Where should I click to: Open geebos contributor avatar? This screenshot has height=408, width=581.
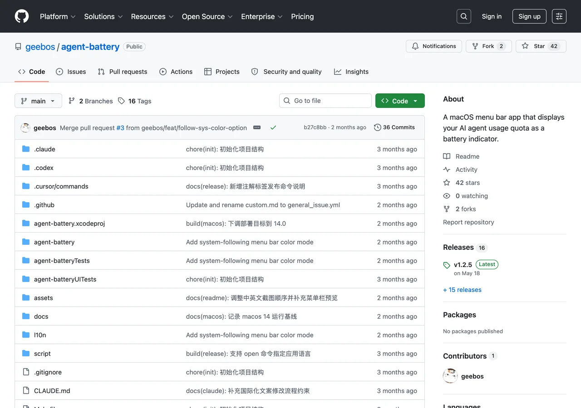pos(450,376)
